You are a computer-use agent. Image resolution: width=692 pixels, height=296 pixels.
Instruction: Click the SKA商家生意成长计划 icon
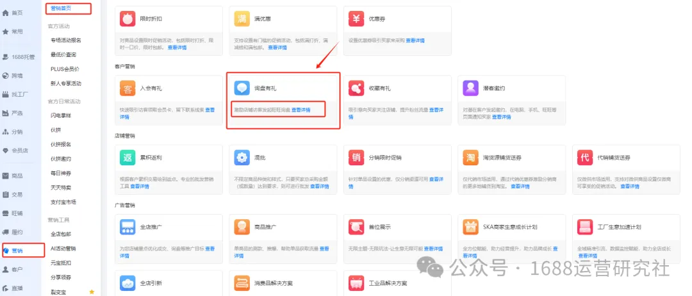point(470,227)
